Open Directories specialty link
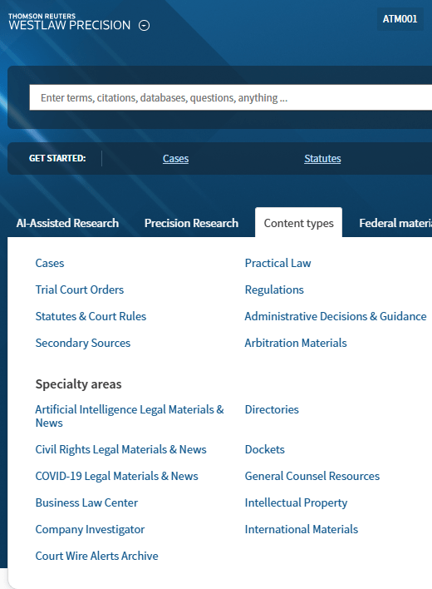Image resolution: width=432 pixels, height=589 pixels. coord(272,409)
